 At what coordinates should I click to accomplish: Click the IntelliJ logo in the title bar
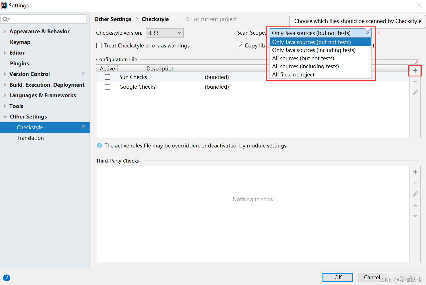pyautogui.click(x=4, y=5)
